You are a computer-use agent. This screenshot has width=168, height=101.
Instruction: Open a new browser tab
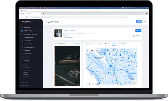(43, 14)
